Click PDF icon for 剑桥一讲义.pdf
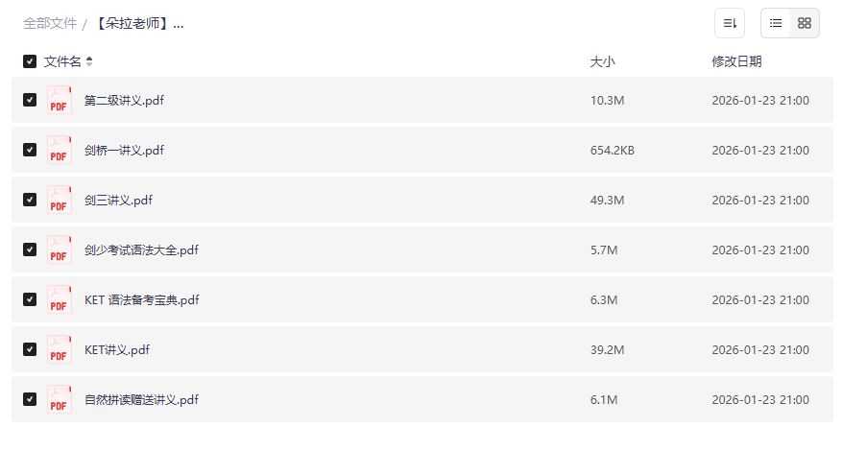 [60, 150]
